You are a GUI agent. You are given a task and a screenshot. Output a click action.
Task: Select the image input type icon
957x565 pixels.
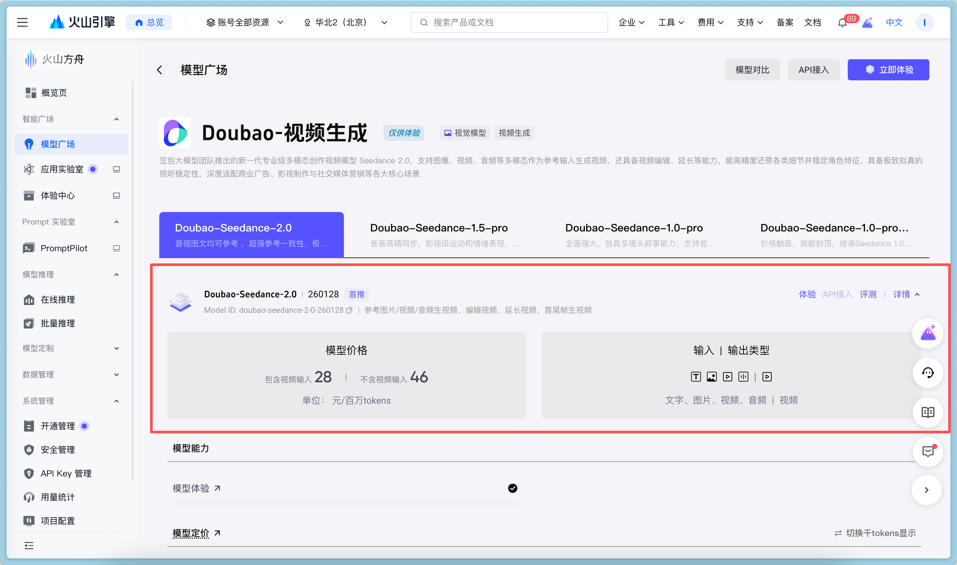click(712, 377)
